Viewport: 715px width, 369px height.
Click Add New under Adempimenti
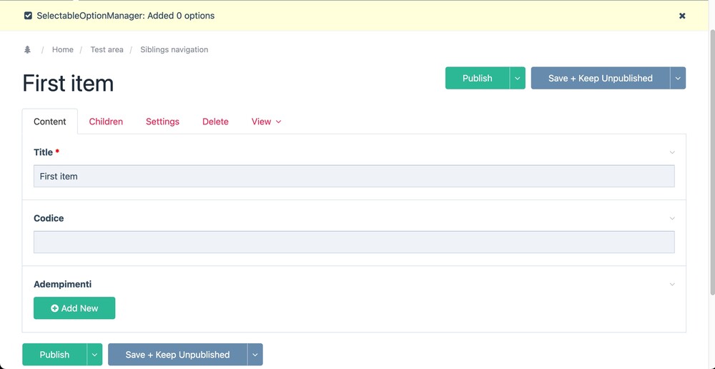coord(74,308)
